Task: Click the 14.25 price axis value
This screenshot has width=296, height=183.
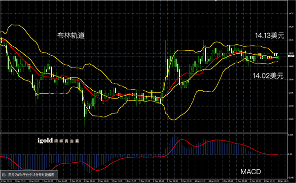Action: 291,13
